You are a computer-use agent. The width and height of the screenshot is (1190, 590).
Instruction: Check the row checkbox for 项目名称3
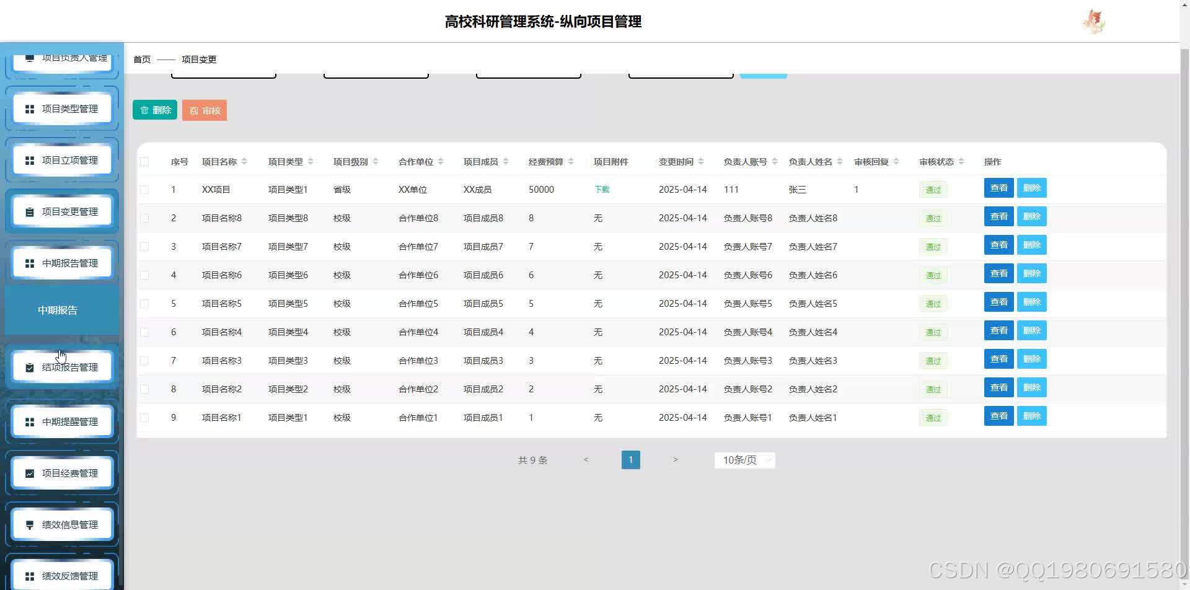click(x=144, y=361)
